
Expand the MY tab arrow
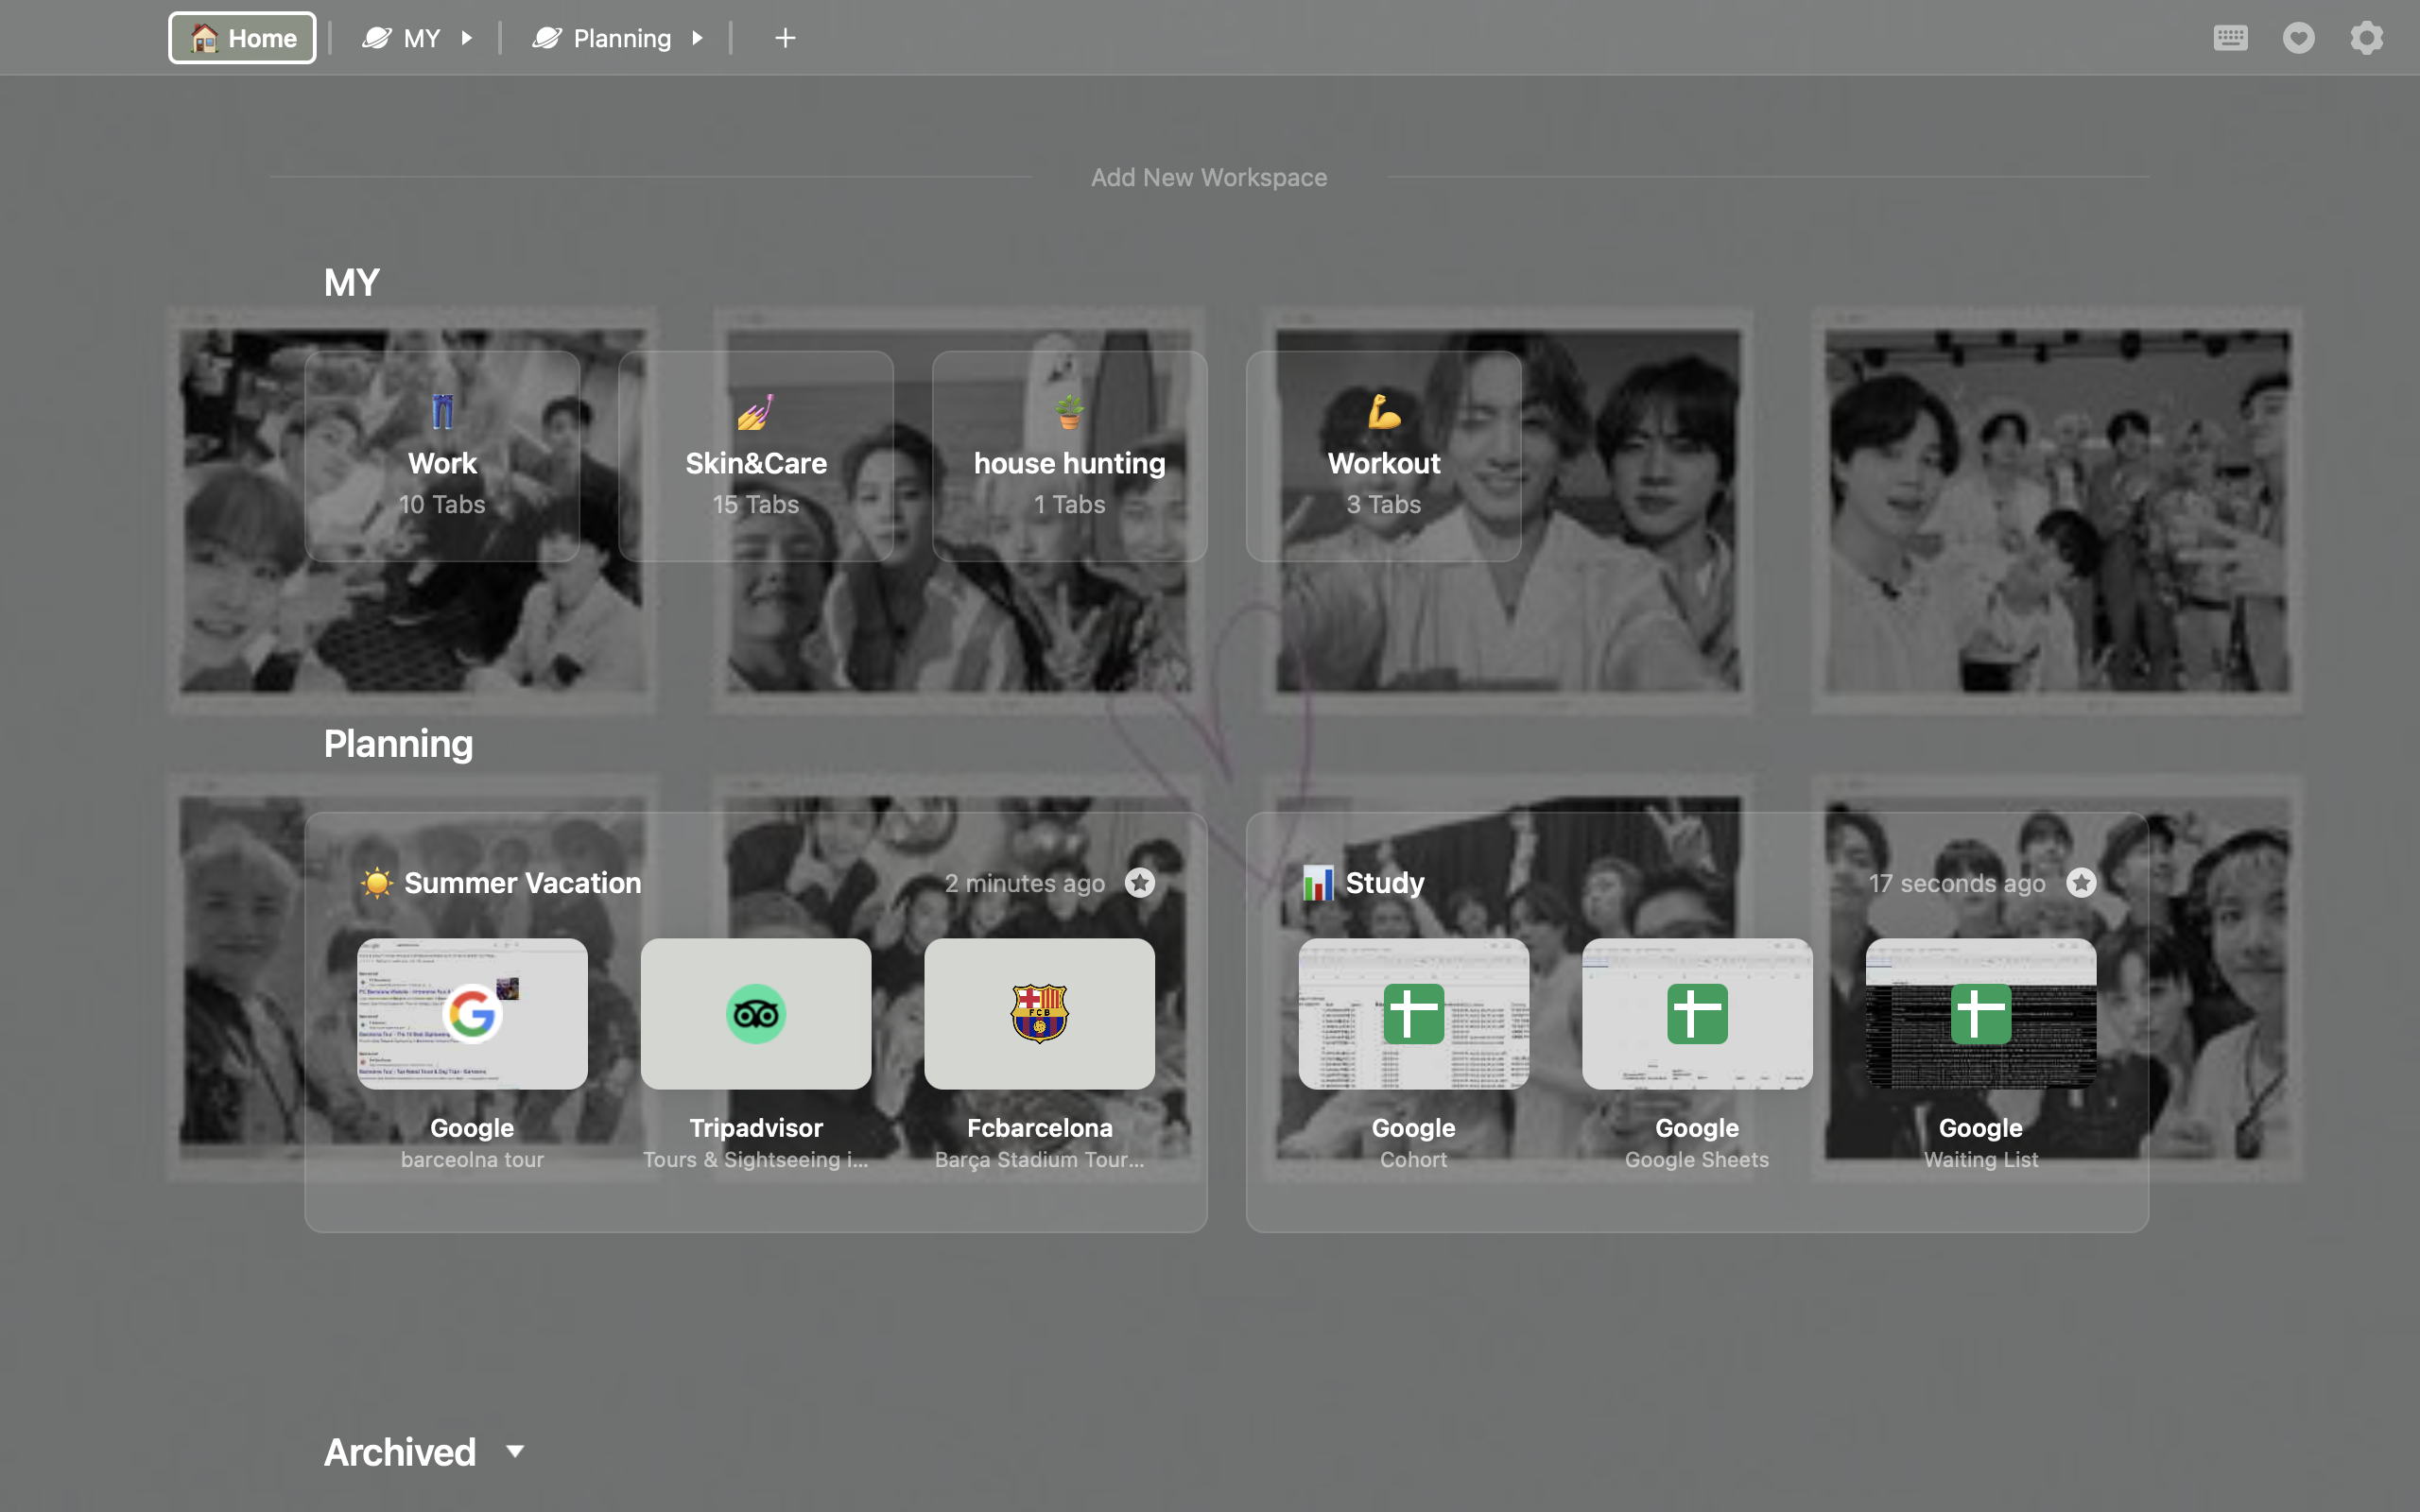click(466, 38)
